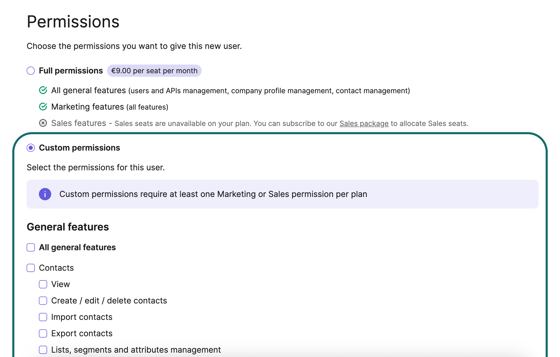The image size is (560, 357).
Task: Enable the All general features checkbox
Action: tap(30, 247)
